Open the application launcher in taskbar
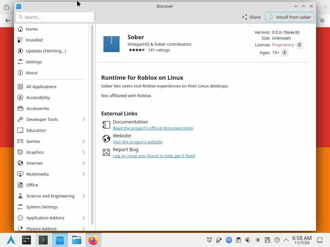Image resolution: width=330 pixels, height=247 pixels. [11, 240]
